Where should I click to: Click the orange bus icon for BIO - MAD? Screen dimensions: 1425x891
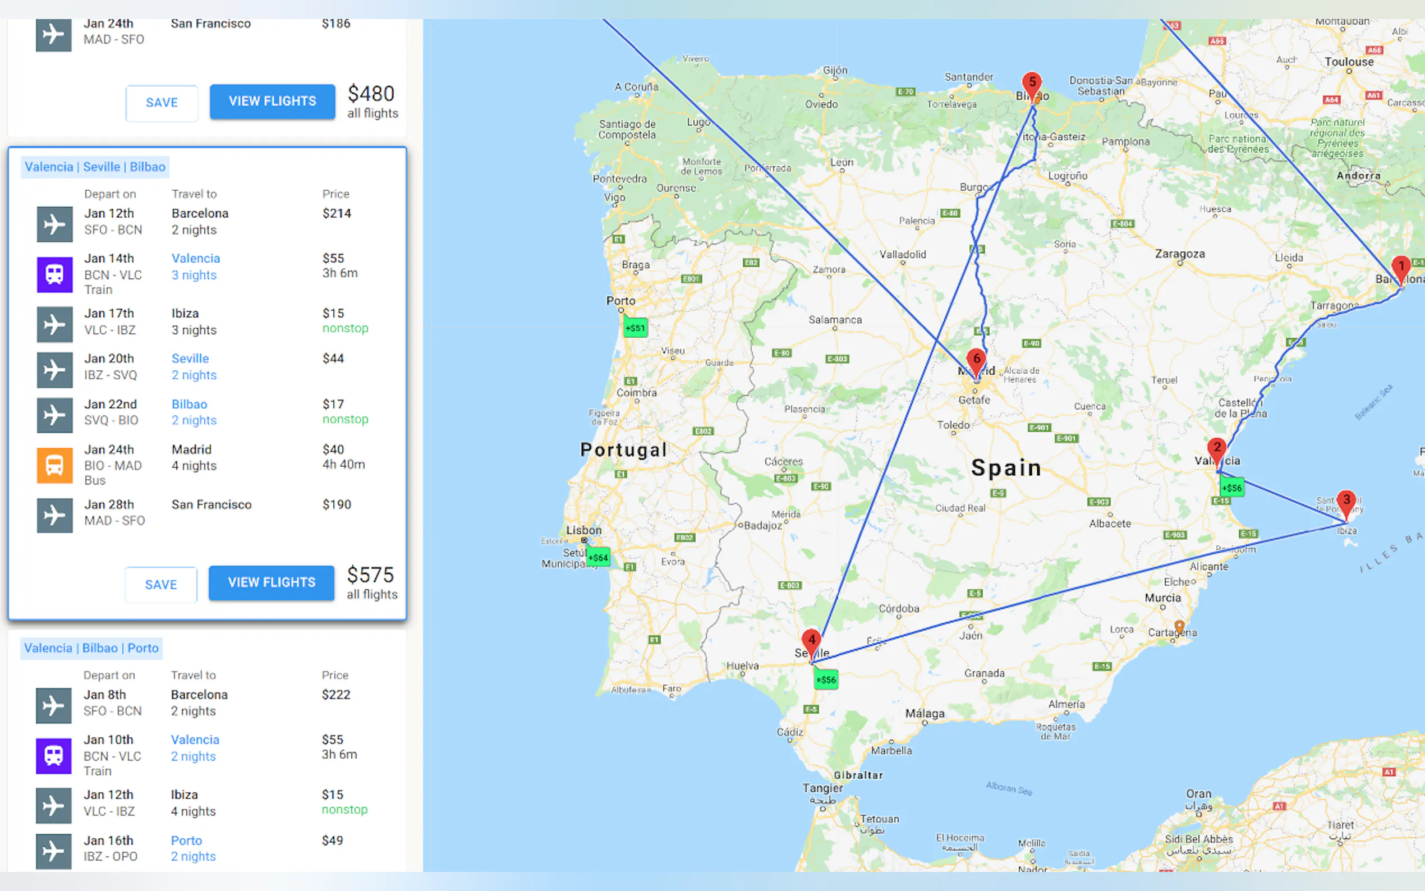coord(54,465)
